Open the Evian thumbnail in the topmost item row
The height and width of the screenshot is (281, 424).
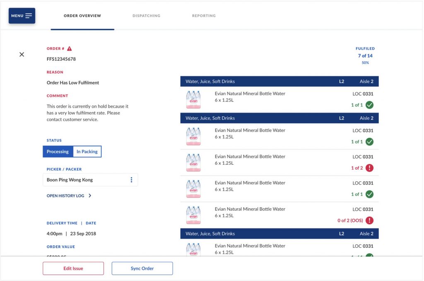[193, 100]
